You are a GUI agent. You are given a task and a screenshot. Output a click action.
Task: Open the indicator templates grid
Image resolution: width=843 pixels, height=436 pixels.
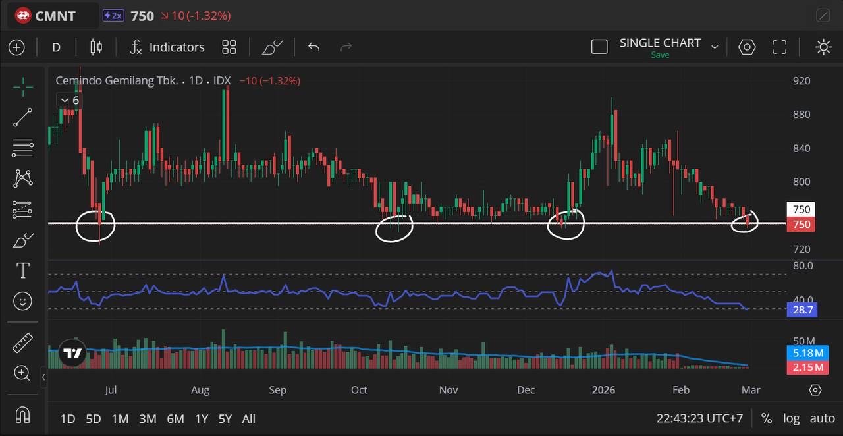point(229,47)
